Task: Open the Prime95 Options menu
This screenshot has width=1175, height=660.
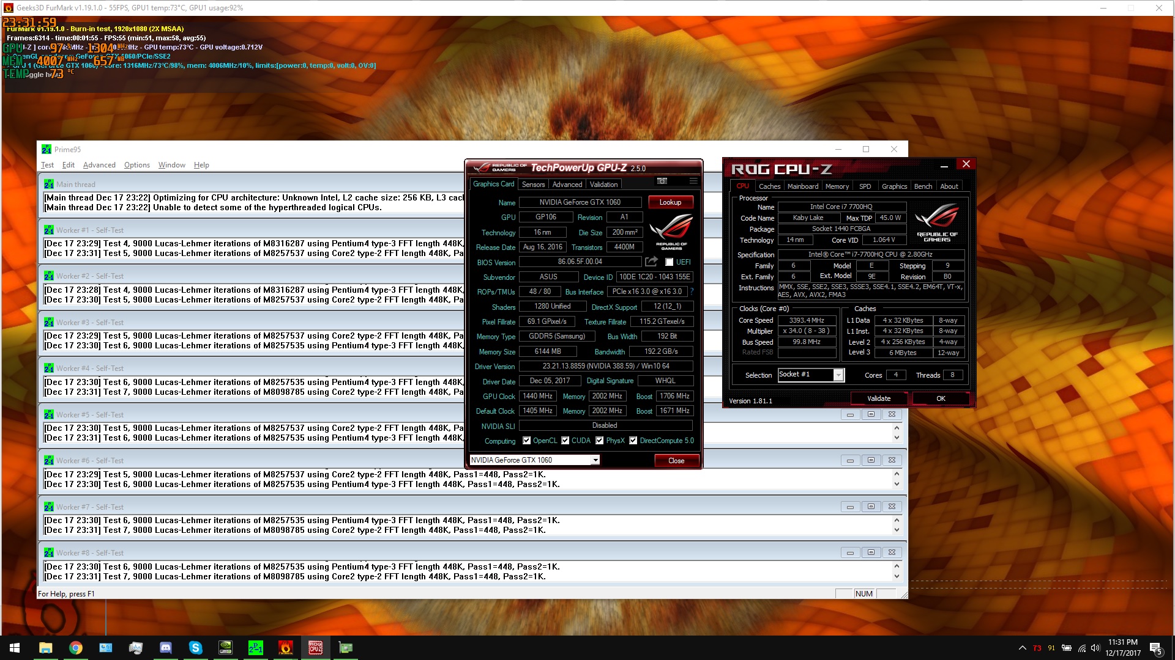Action: point(137,165)
